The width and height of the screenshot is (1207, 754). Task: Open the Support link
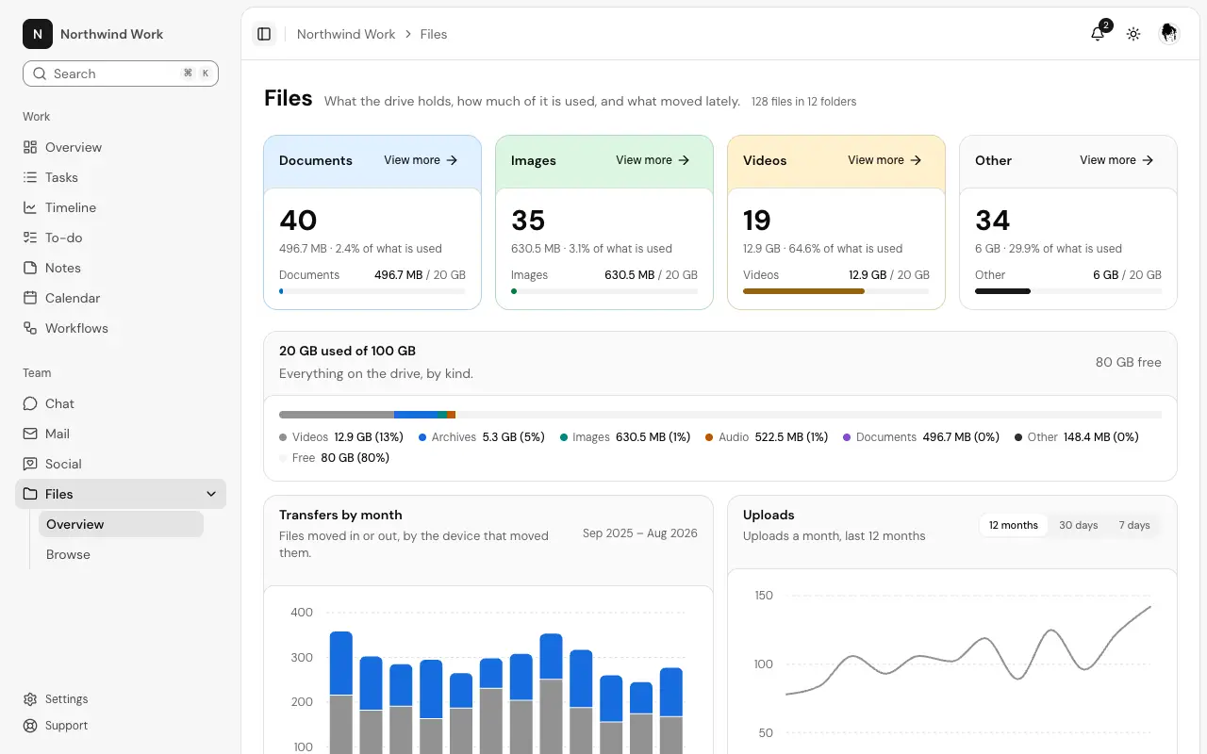(121, 726)
